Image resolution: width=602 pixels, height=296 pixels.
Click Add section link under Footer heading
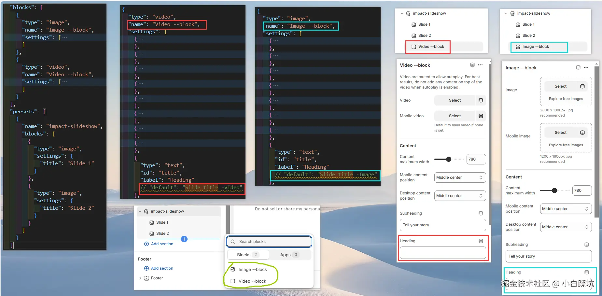tap(162, 268)
